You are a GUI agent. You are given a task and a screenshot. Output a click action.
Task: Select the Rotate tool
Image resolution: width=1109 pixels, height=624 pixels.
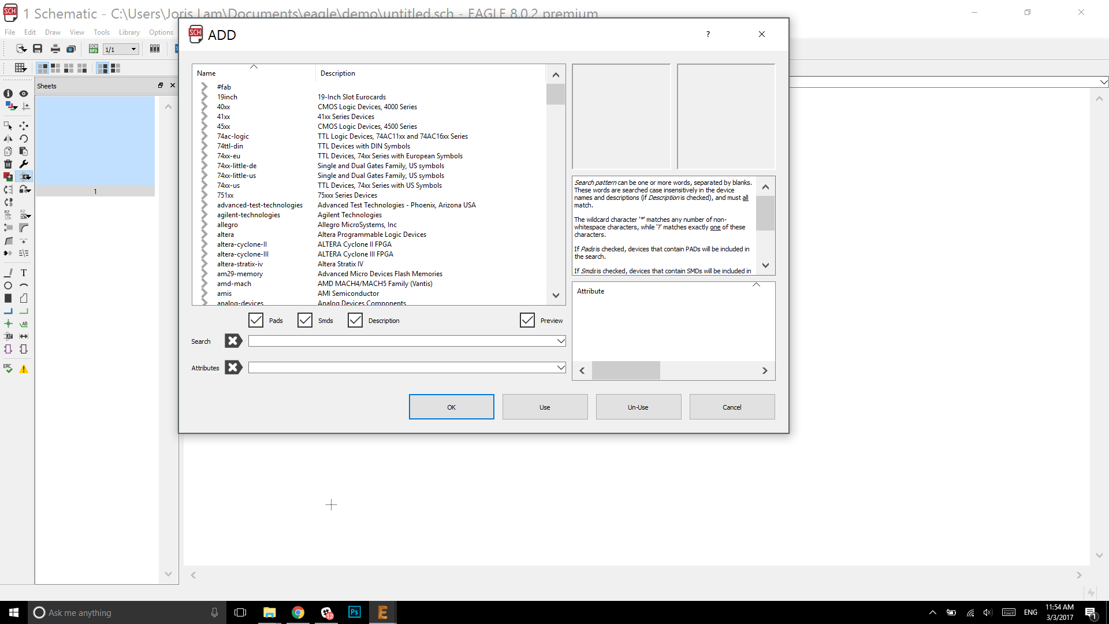24,139
